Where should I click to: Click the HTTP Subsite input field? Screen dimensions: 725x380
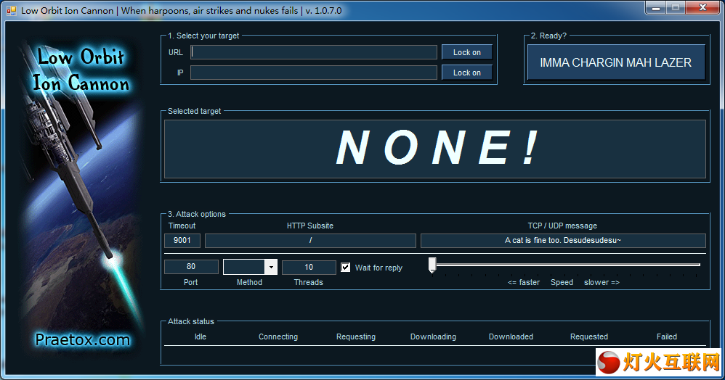click(310, 240)
